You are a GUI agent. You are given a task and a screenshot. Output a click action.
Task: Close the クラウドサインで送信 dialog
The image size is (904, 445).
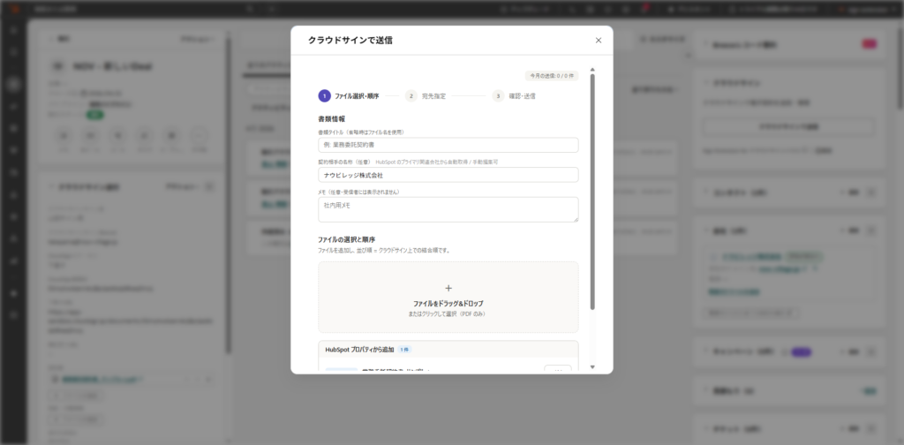tap(599, 41)
